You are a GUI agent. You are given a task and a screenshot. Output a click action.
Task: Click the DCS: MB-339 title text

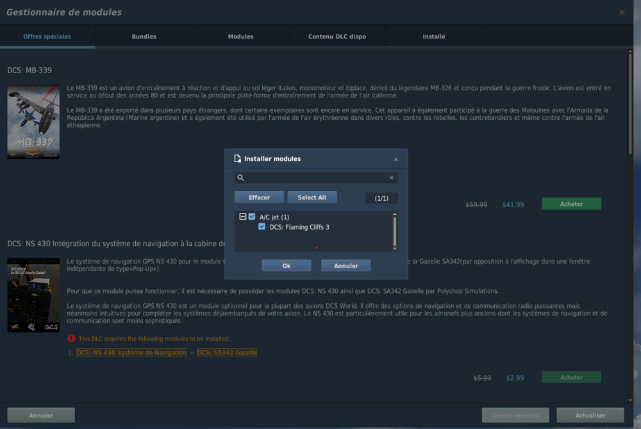click(x=29, y=71)
